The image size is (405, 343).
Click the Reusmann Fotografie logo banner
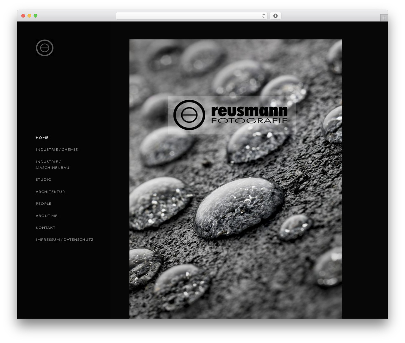tap(232, 115)
